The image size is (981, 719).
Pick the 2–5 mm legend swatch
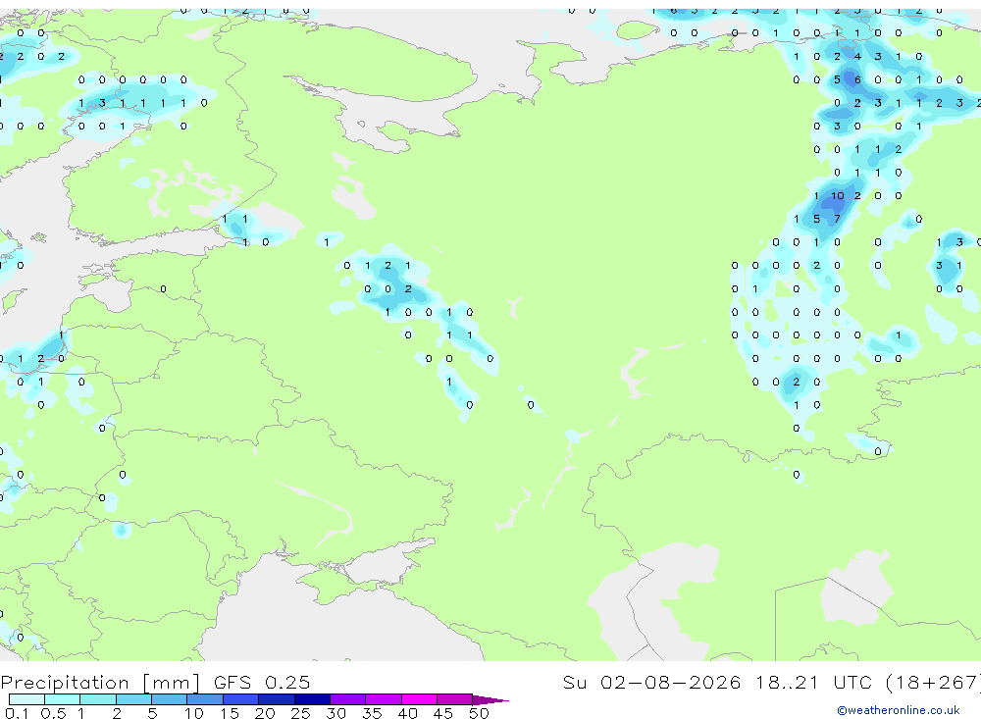point(133,699)
